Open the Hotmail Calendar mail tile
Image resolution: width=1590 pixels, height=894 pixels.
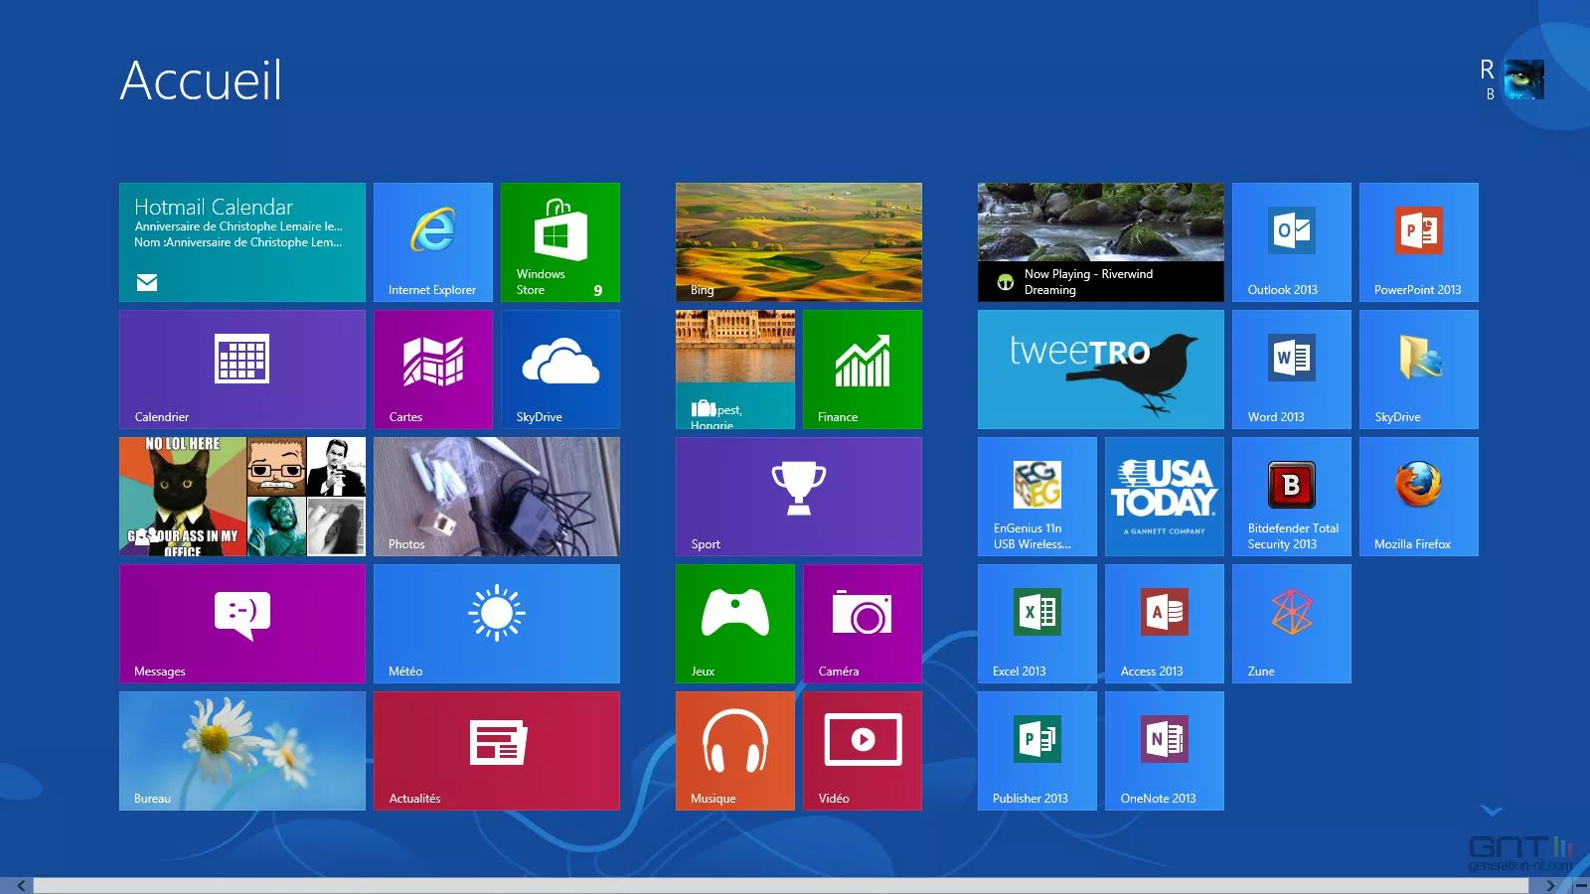click(x=241, y=241)
